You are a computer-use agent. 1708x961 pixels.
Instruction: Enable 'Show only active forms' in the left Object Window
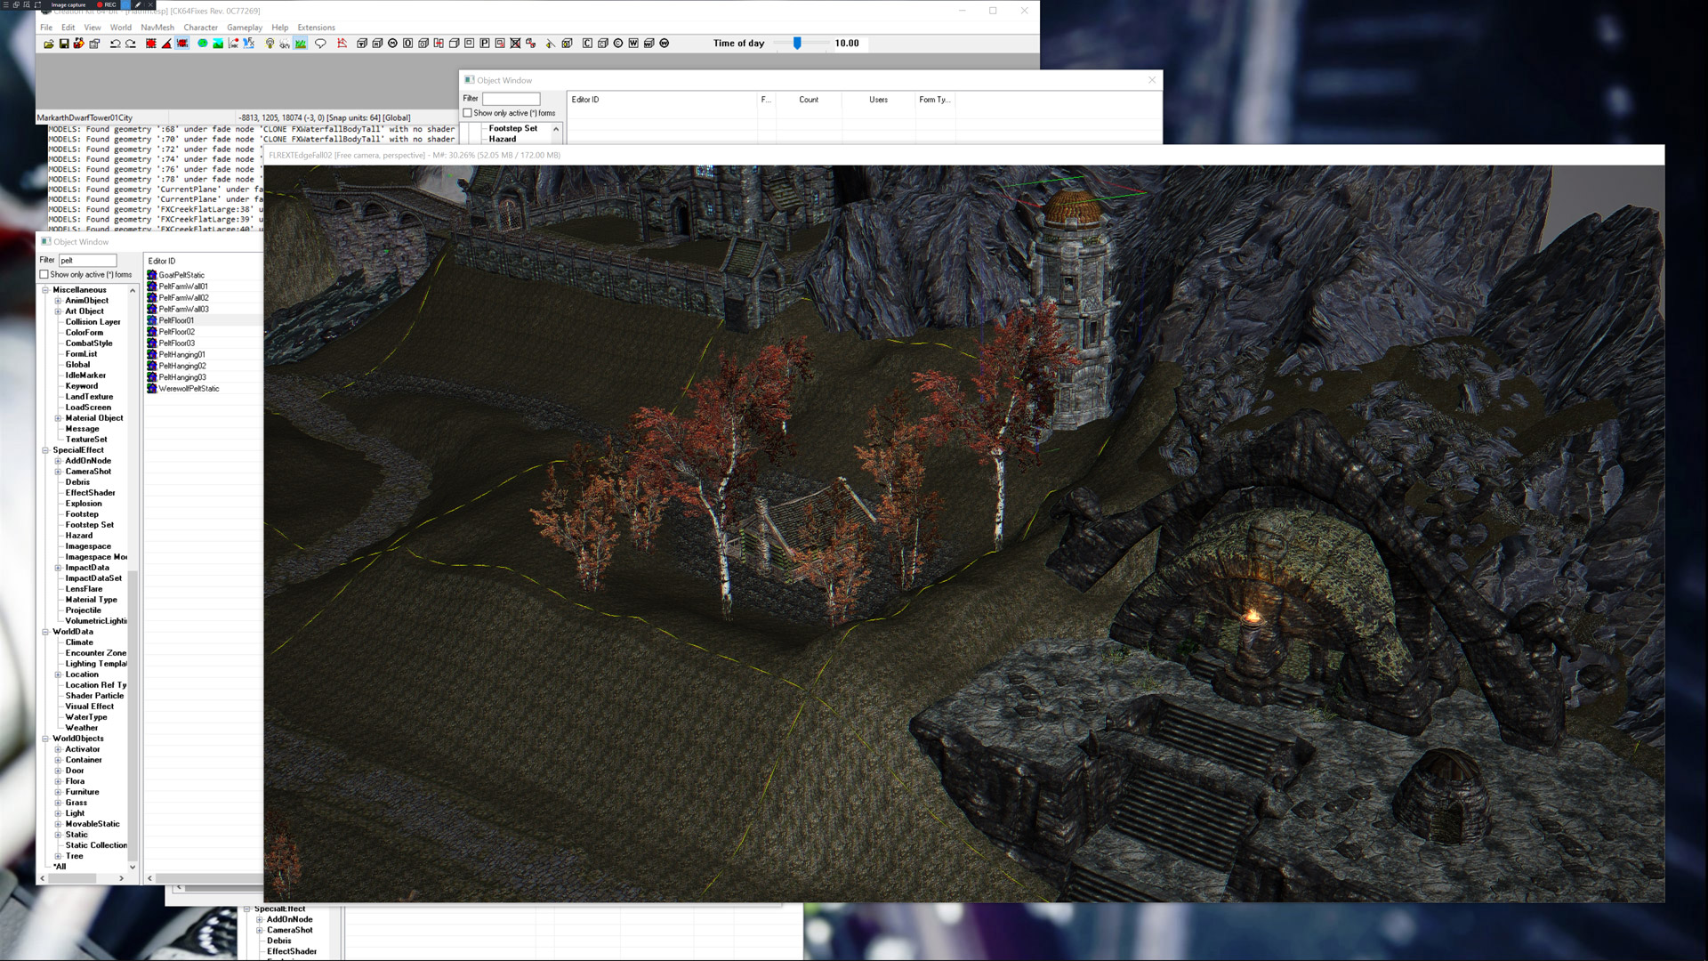point(44,275)
